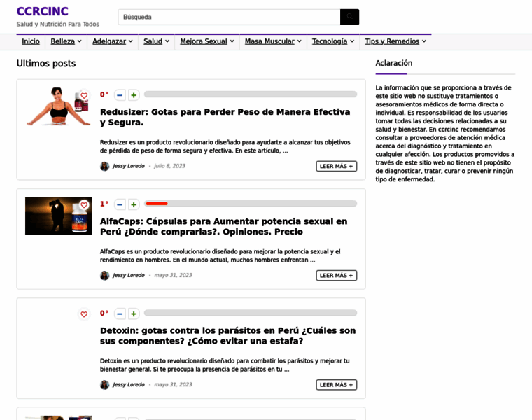
Task: Click the black search magnifier button
Action: 349,17
